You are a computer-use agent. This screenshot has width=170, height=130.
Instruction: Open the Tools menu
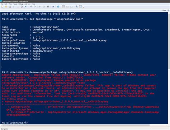point(15,4)
